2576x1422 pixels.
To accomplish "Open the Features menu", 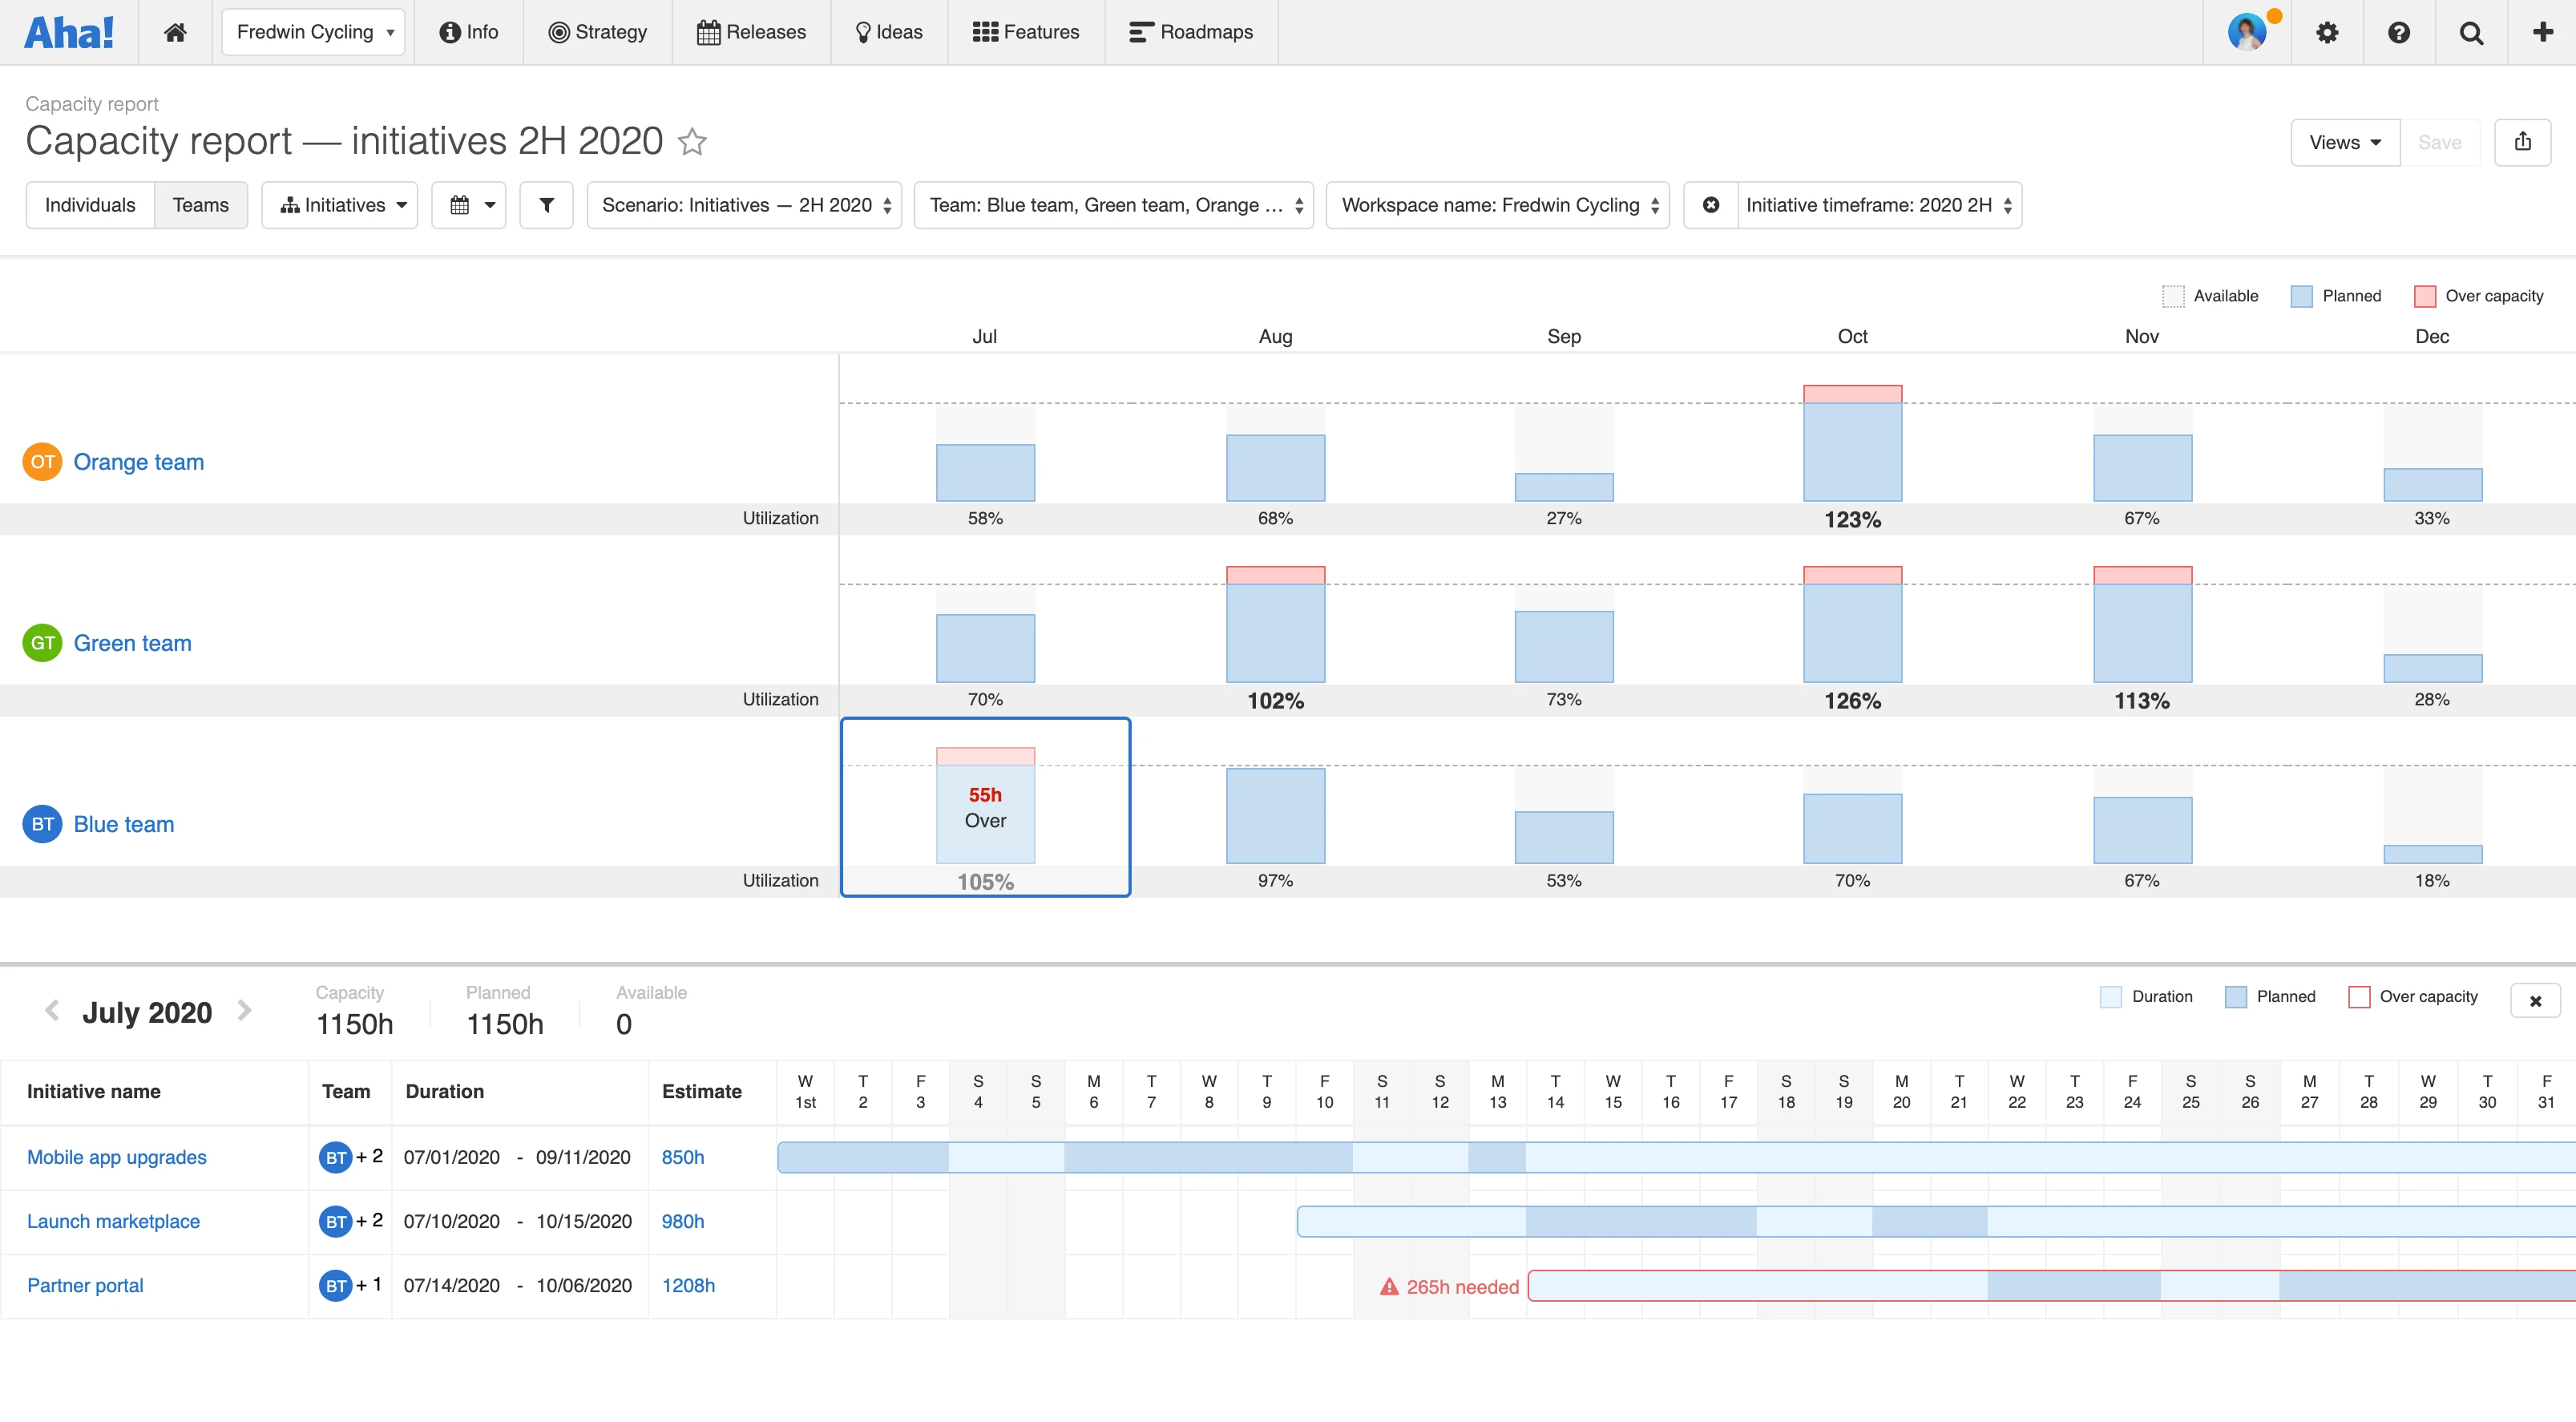I will coord(1026,32).
